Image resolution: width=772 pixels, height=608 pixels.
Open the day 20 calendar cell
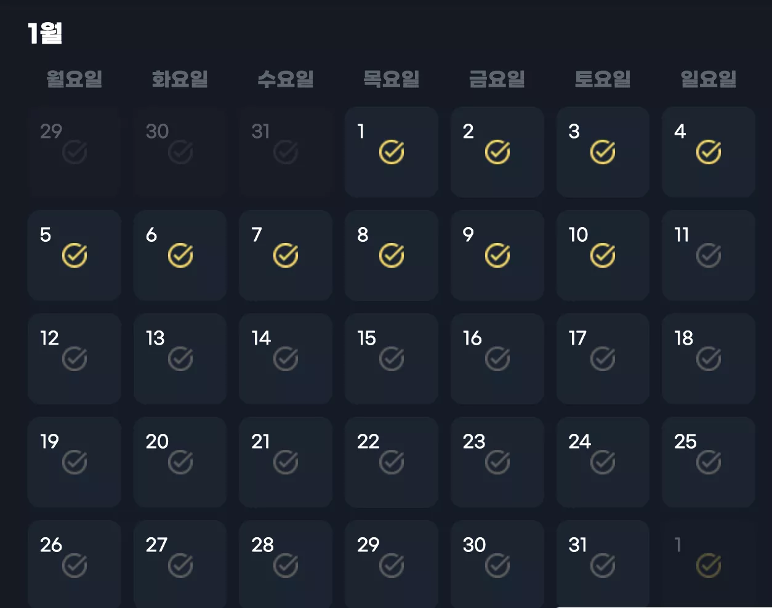(x=180, y=462)
